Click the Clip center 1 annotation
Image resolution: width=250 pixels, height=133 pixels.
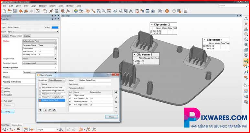[x=216, y=44]
